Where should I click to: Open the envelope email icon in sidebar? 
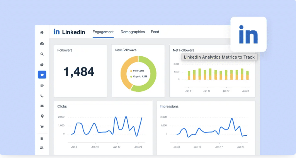pos(42,106)
